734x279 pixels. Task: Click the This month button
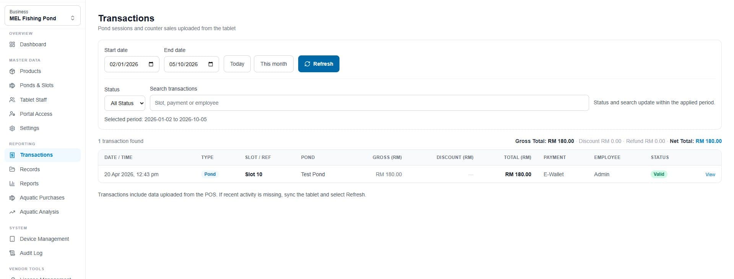tap(274, 64)
